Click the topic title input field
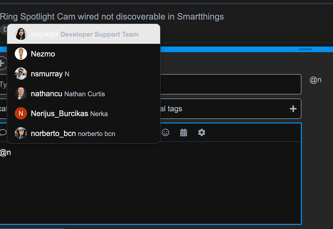Screen dimensions: 333x229 click(231, 84)
